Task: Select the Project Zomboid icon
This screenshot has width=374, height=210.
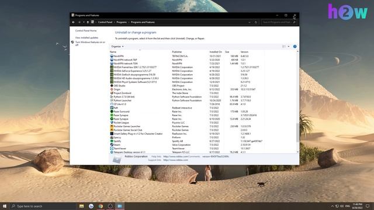Action: pyautogui.click(x=112, y=93)
